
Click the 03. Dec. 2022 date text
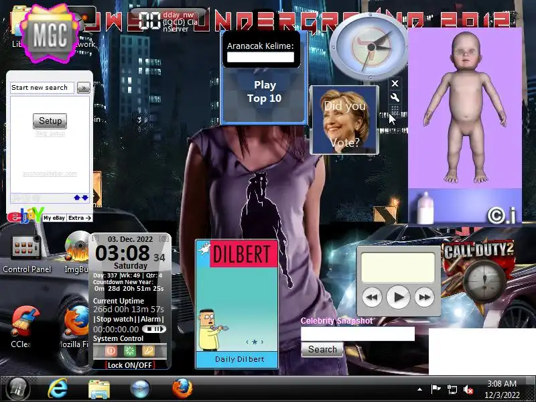130,239
